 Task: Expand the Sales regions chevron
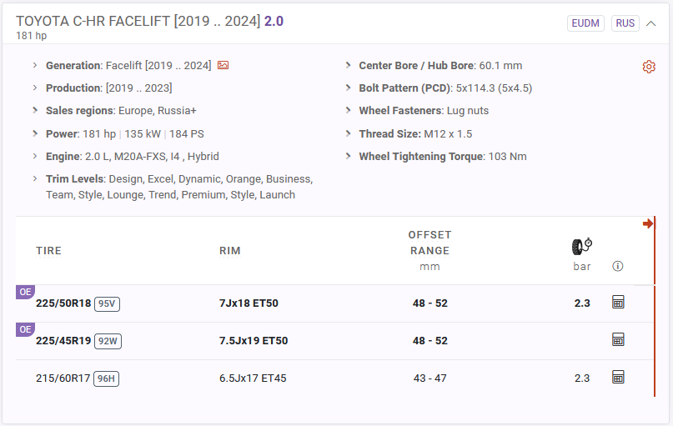(35, 110)
